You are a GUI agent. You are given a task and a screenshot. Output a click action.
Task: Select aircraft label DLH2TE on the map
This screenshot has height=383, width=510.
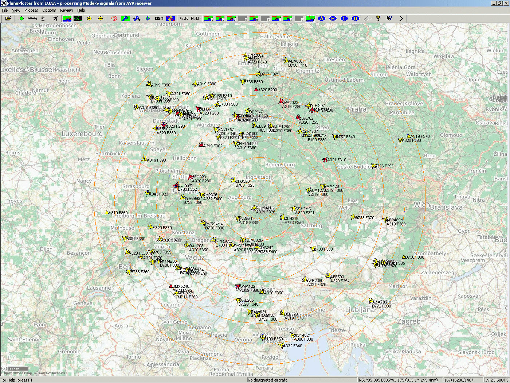click(291, 219)
